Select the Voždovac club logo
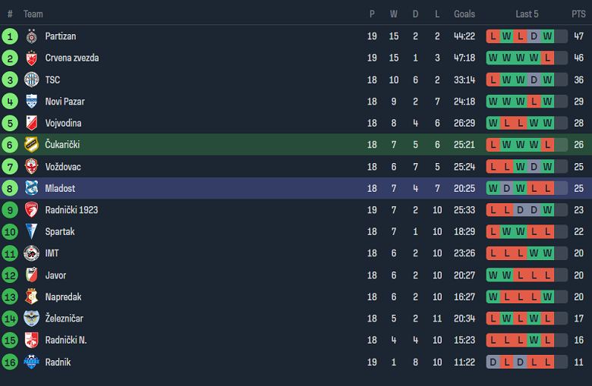 click(x=31, y=167)
